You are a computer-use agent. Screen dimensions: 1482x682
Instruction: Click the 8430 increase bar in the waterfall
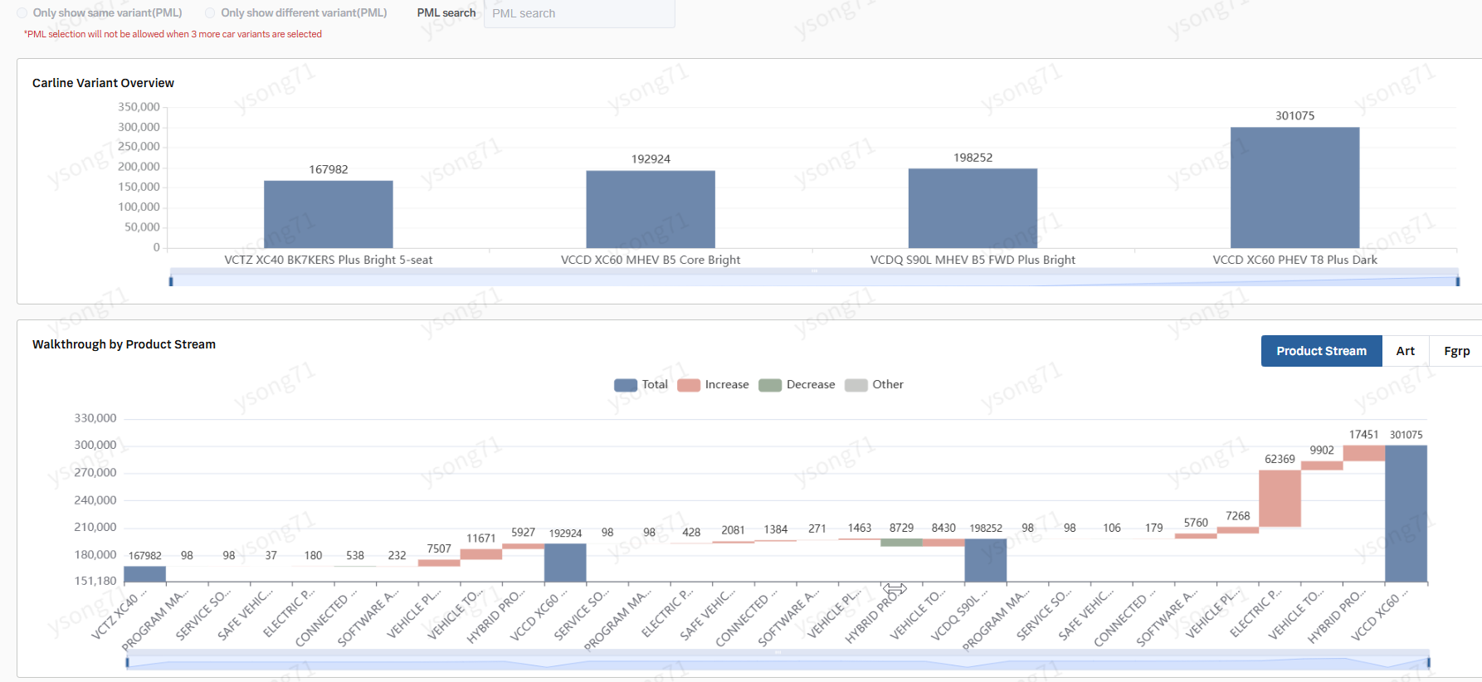pyautogui.click(x=943, y=543)
